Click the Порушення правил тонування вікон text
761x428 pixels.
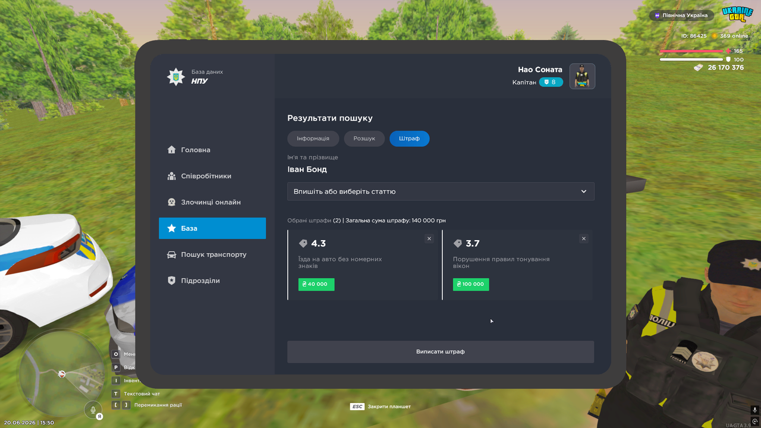[501, 262]
